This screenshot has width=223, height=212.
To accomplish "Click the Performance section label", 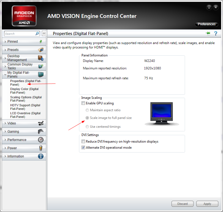I will (17, 140).
